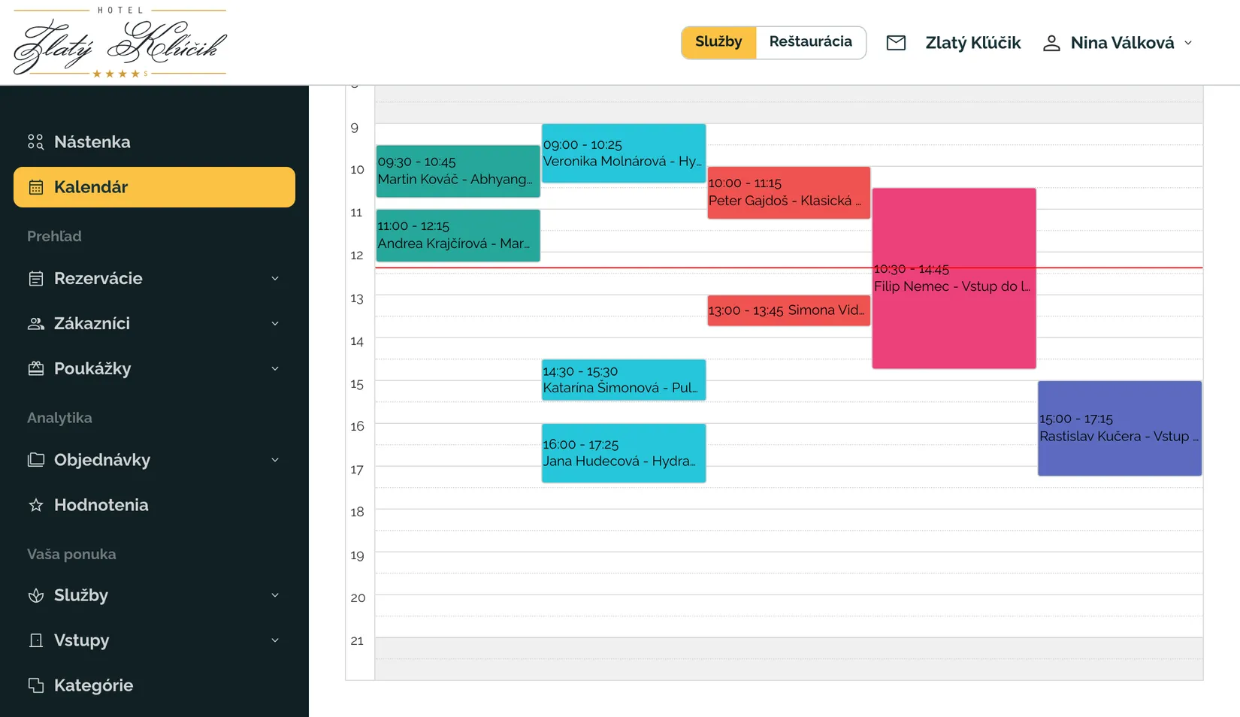Click the Vstupy door icon
The height and width of the screenshot is (717, 1240).
tap(35, 640)
